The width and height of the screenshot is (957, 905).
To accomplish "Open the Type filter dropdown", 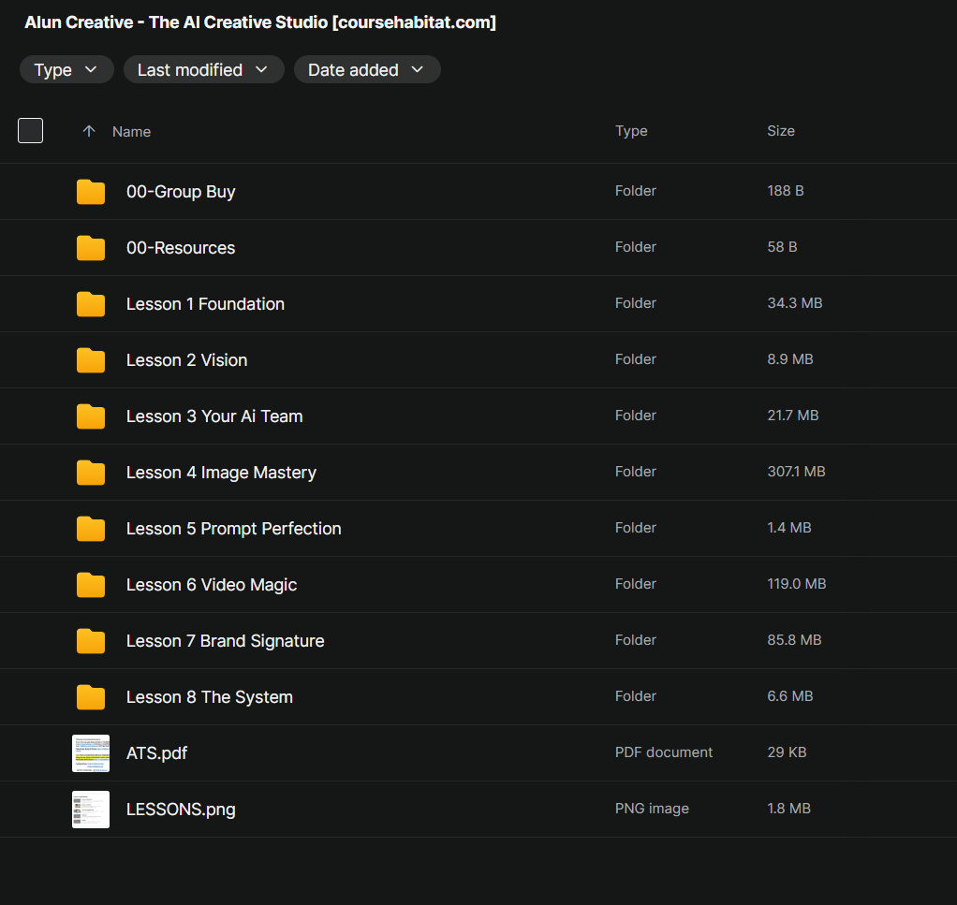I will coord(66,70).
